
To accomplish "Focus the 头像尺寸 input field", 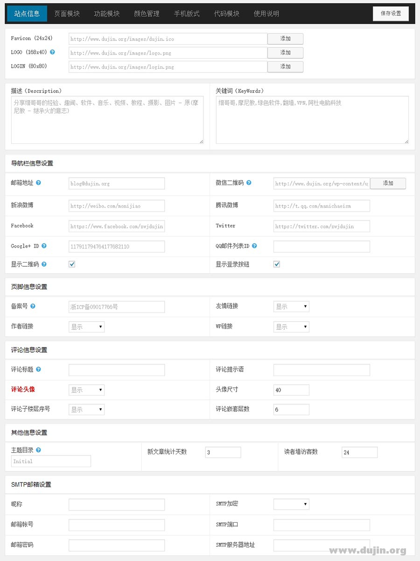I will pyautogui.click(x=291, y=390).
